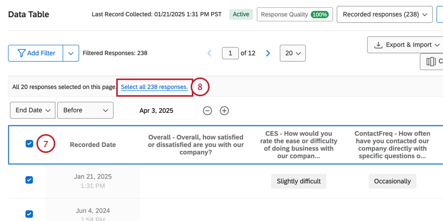Click the page number input box

229,53
